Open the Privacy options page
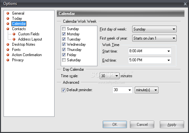This screenshot has width=189, height=133. [18, 60]
